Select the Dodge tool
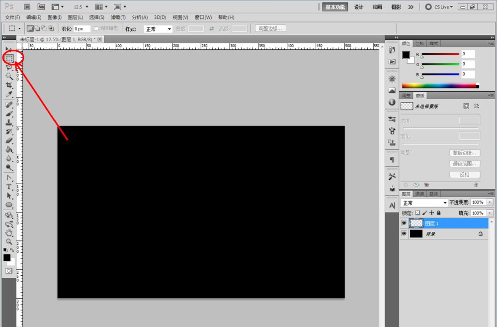The height and width of the screenshot is (327, 497). click(x=9, y=167)
